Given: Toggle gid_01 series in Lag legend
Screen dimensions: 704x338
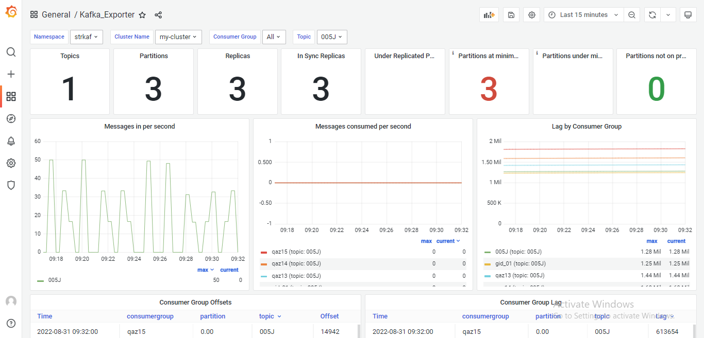Looking at the screenshot, I should click(x=521, y=263).
